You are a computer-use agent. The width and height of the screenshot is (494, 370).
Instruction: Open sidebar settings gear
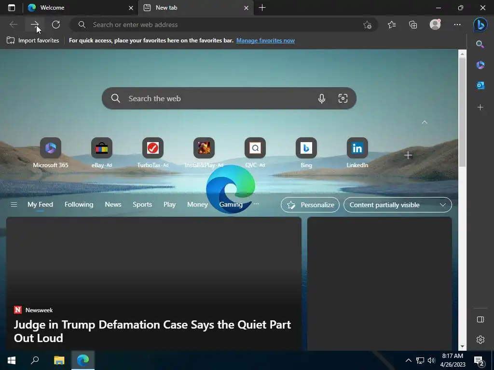click(480, 340)
